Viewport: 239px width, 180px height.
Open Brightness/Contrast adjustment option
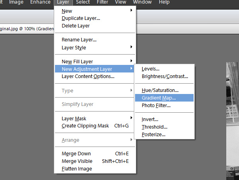coord(164,76)
